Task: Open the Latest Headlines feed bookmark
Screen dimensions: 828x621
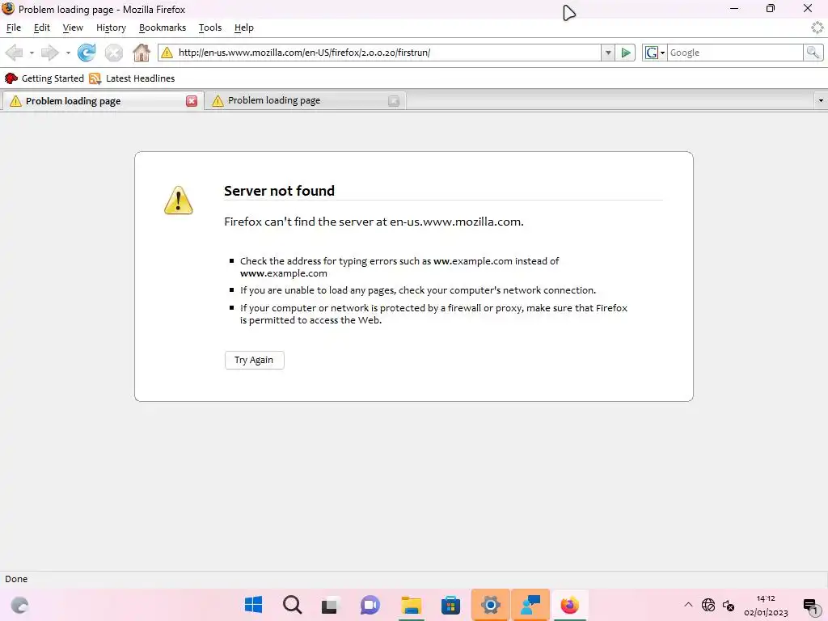Action: (132, 78)
